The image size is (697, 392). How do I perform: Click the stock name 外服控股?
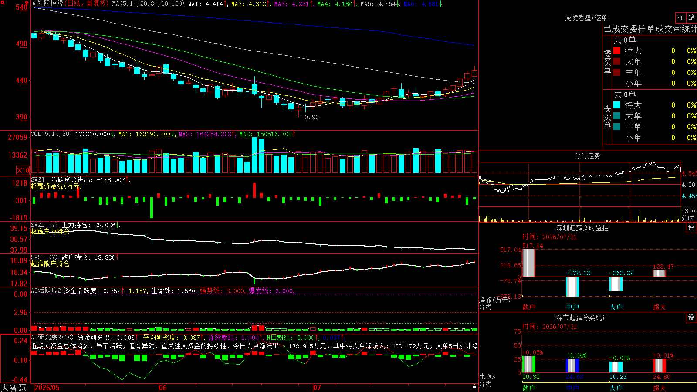coord(50,3)
